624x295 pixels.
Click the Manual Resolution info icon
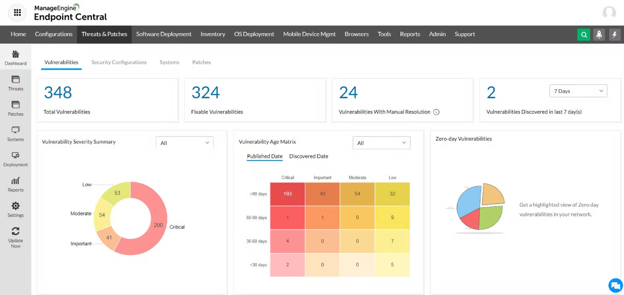tap(436, 112)
